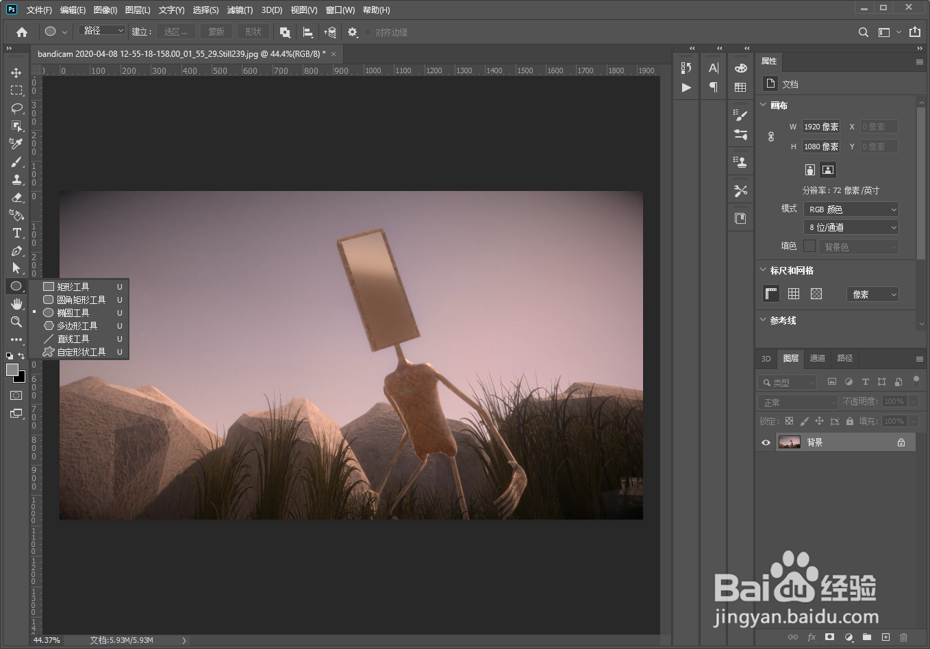The image size is (930, 649).
Task: Toggle transparency grid button
Action: pyautogui.click(x=816, y=294)
